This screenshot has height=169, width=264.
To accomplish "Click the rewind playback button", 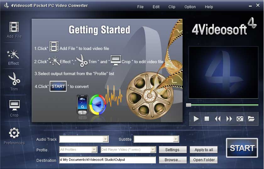I will coord(217,119).
